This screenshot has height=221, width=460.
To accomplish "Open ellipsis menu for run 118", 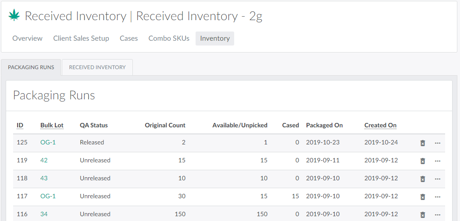I will point(438,179).
